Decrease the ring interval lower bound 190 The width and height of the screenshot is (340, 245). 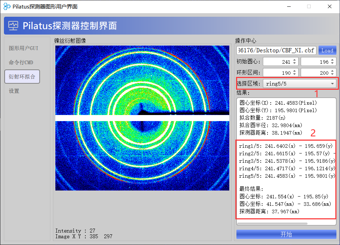click(294, 74)
